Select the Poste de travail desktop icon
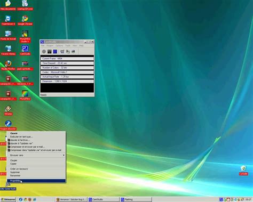 (x=8, y=36)
